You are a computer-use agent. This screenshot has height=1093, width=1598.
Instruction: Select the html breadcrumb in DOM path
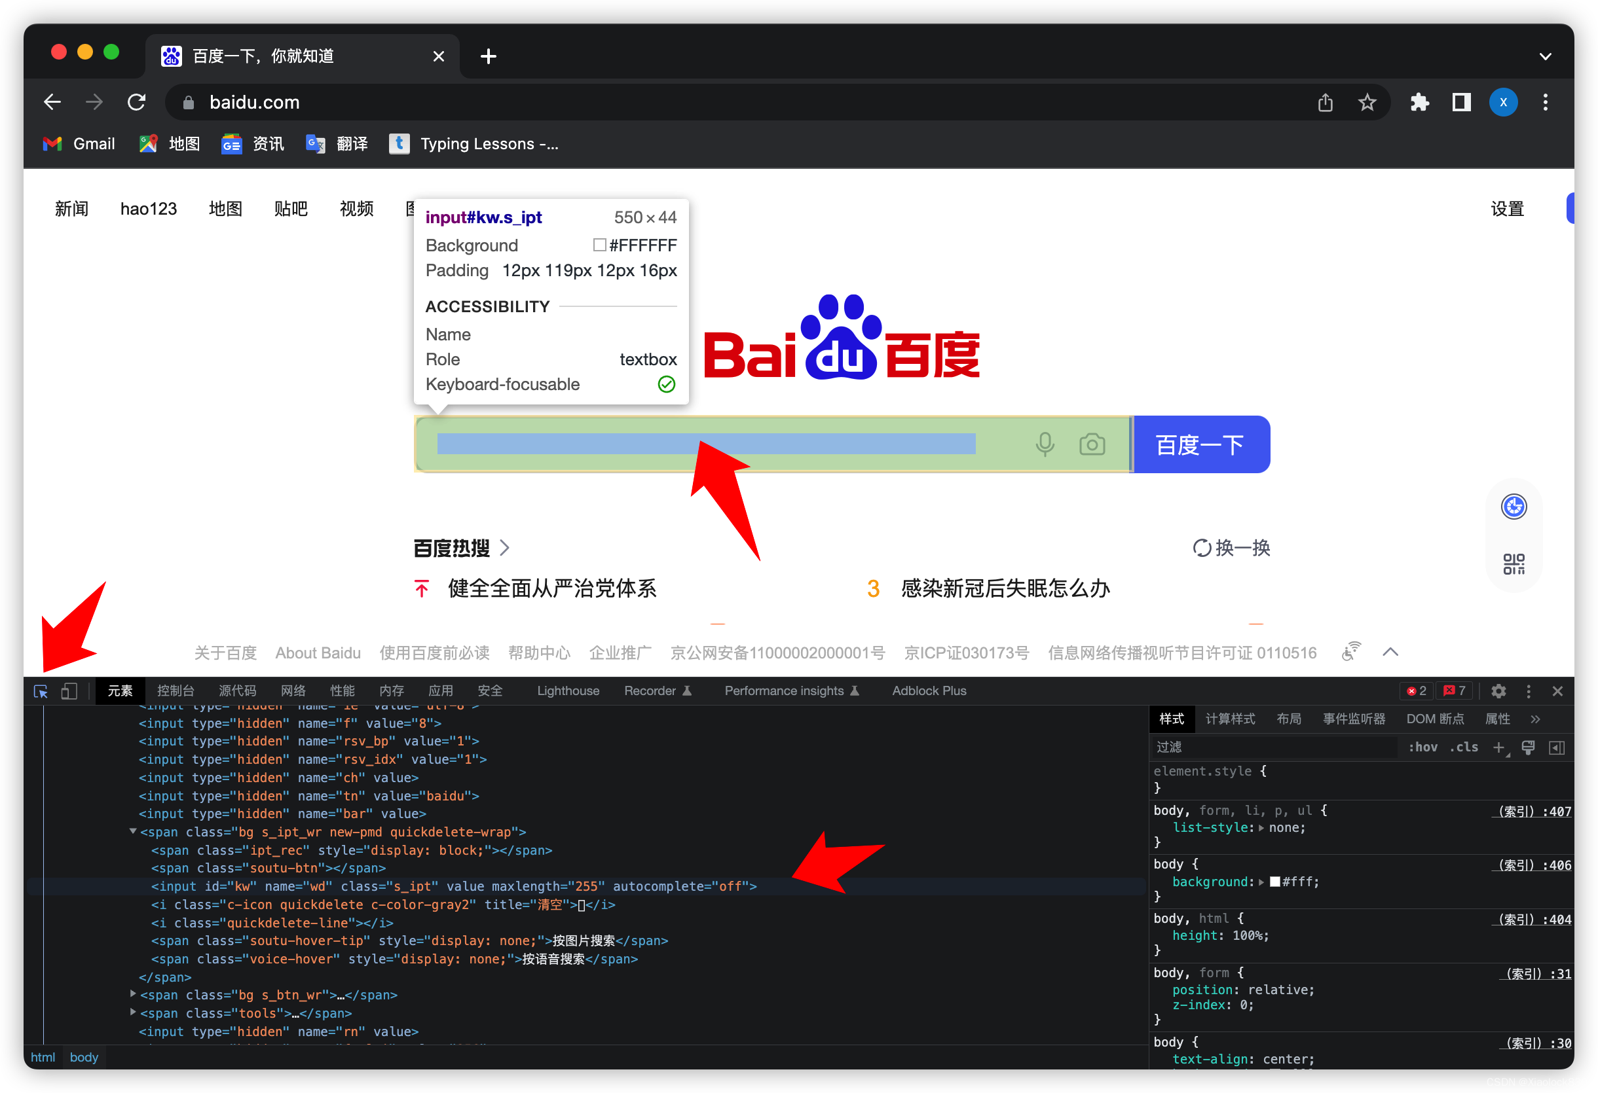pos(43,1057)
